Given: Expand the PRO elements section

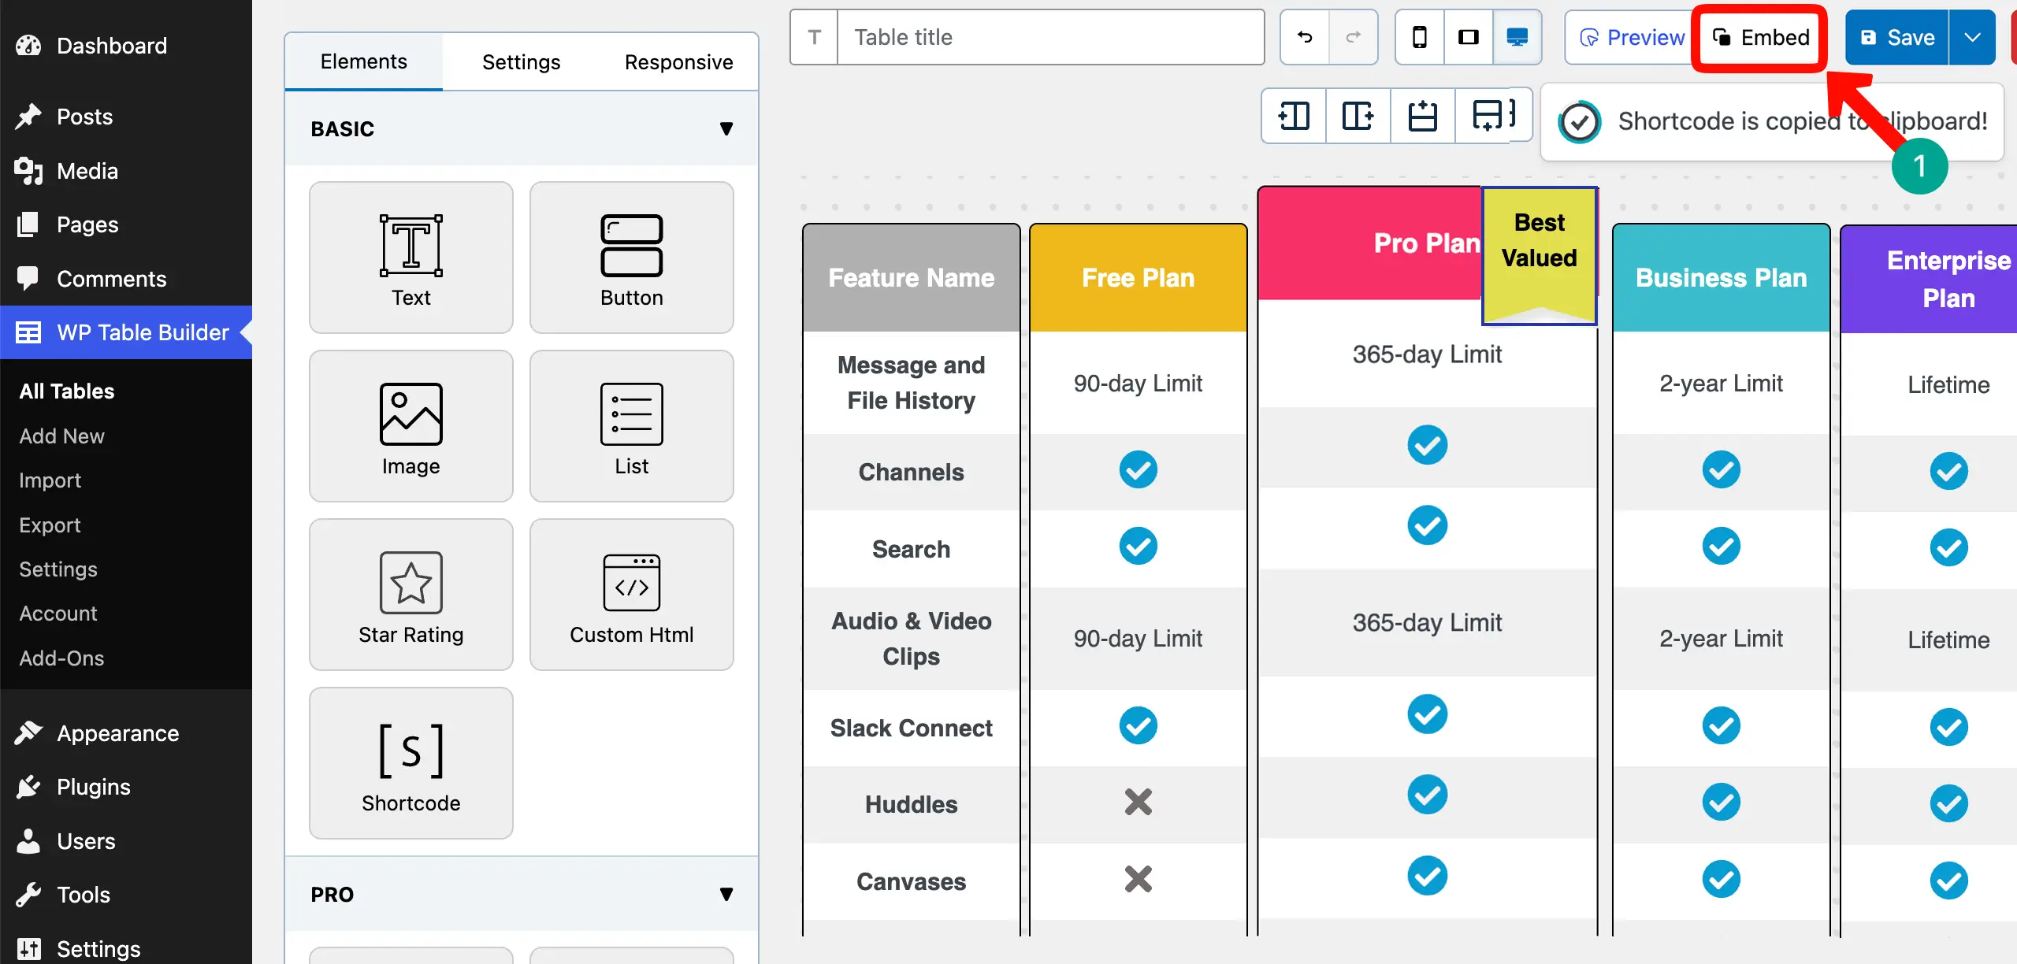Looking at the screenshot, I should [x=726, y=894].
